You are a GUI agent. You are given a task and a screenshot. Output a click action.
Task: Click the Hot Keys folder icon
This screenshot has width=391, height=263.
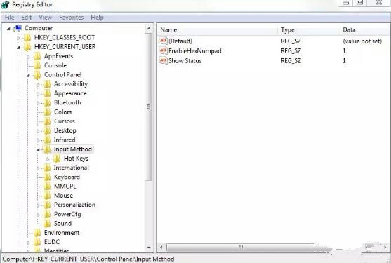coord(57,159)
